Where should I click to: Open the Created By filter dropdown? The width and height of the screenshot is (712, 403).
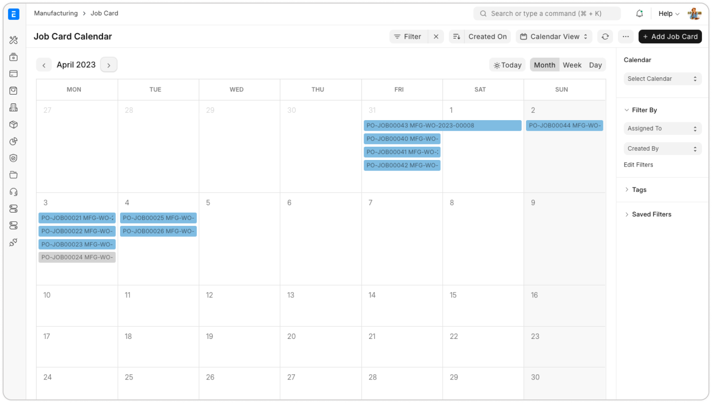coord(663,149)
